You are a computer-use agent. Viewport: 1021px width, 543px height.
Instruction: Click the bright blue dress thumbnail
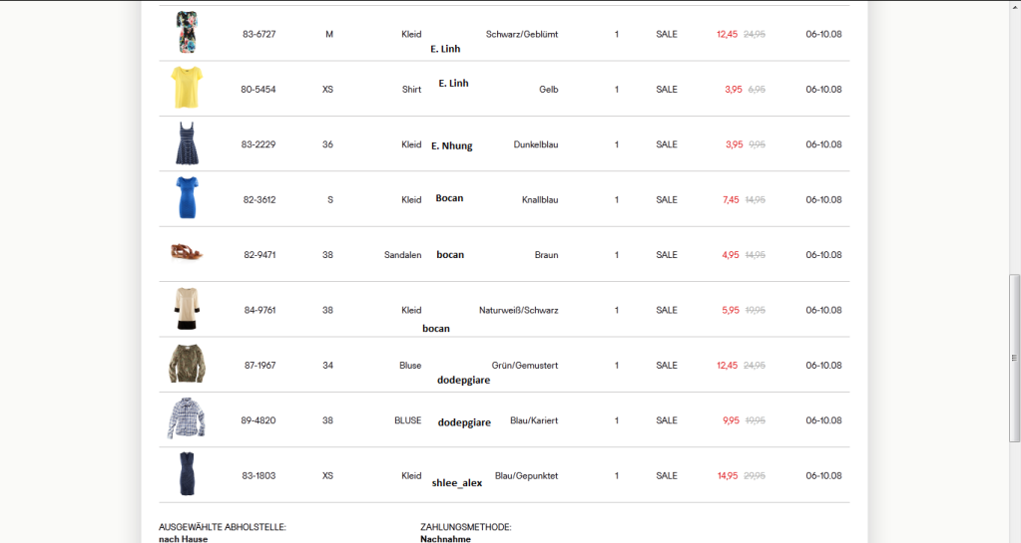(186, 198)
